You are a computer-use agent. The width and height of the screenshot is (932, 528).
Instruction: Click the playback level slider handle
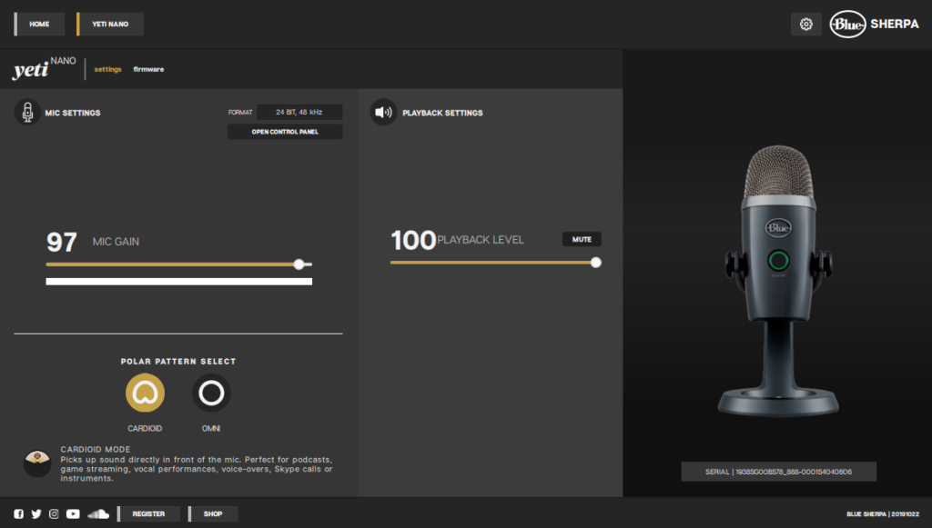(595, 263)
